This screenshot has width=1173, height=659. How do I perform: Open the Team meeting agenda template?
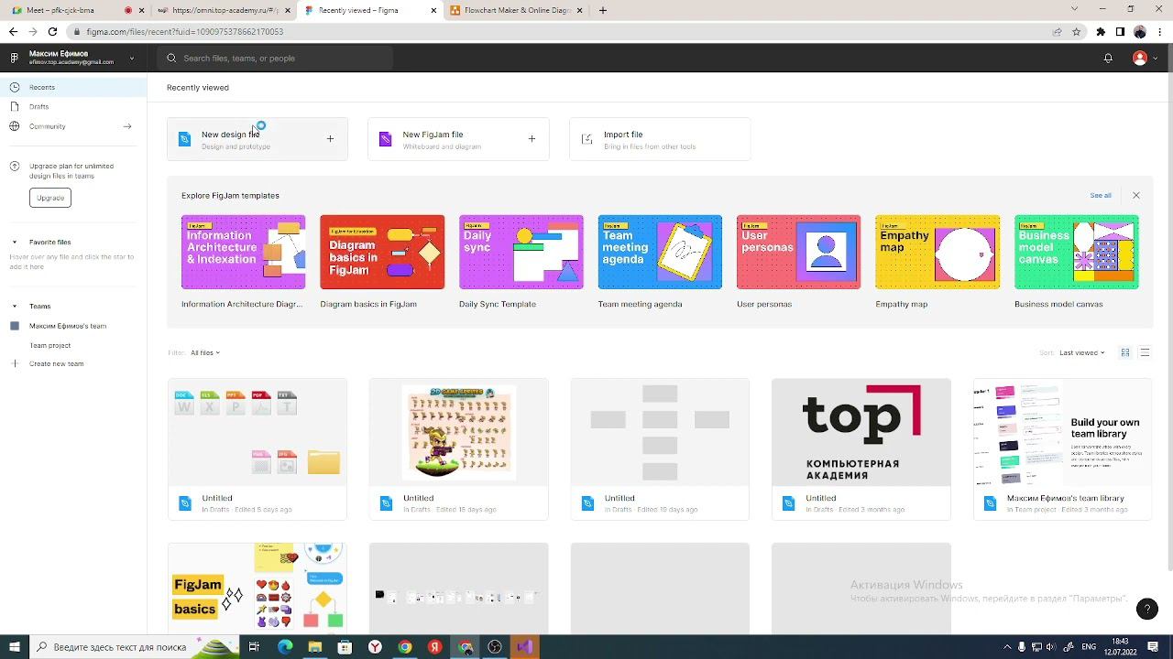(x=660, y=253)
